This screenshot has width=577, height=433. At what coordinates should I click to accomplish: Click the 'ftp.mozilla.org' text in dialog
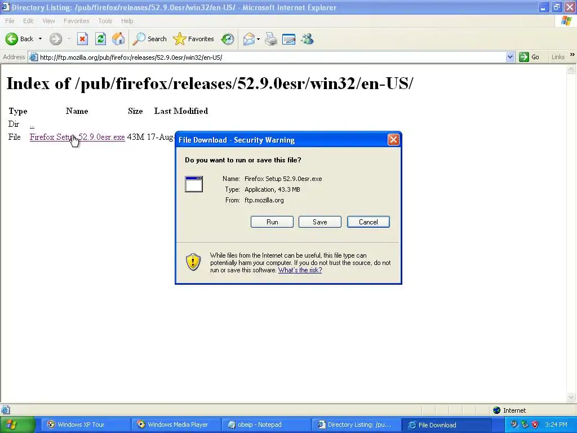click(264, 200)
